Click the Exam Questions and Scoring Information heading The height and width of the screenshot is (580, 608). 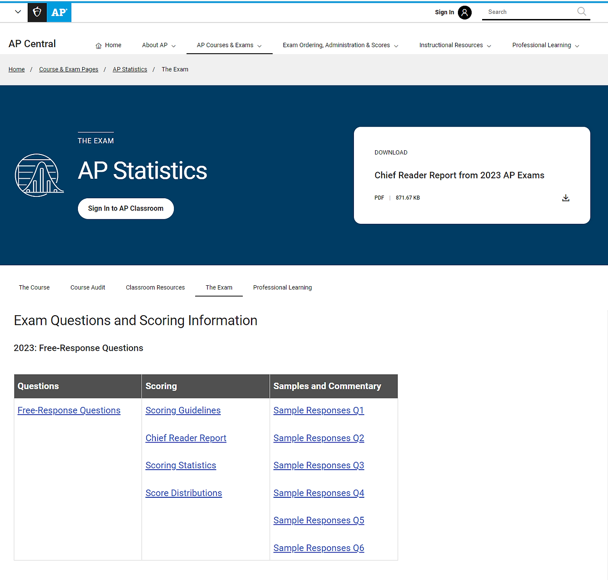[x=135, y=320]
